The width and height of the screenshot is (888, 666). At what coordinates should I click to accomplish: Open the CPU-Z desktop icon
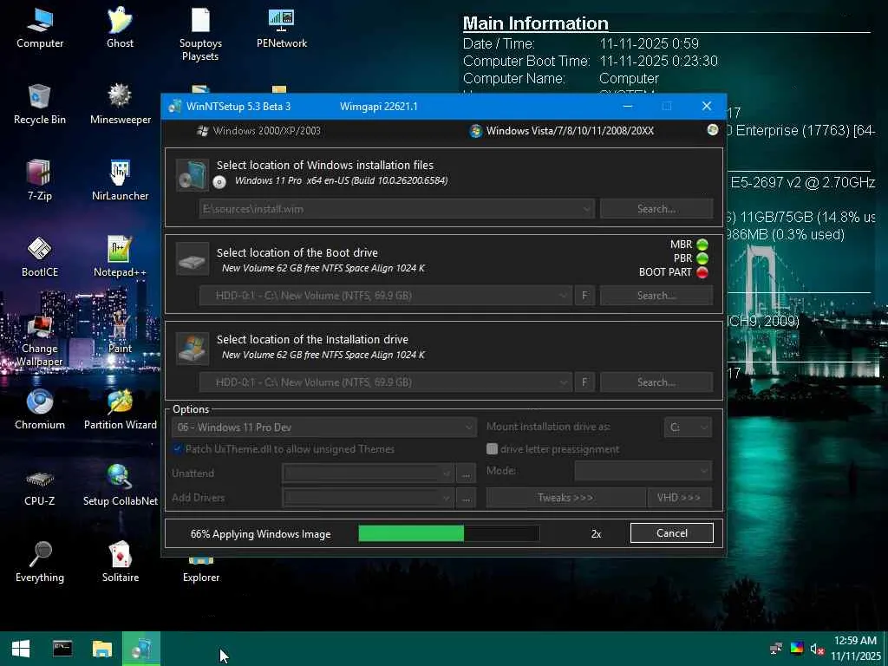(40, 487)
